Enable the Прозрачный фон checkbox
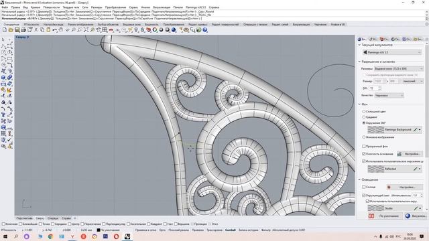429x241 pixels. [x=364, y=147]
